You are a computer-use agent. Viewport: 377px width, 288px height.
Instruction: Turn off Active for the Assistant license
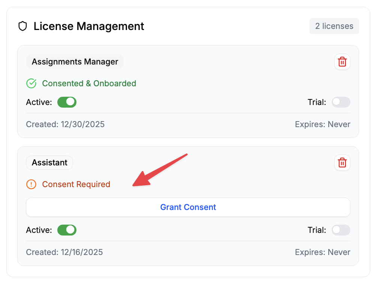click(67, 230)
